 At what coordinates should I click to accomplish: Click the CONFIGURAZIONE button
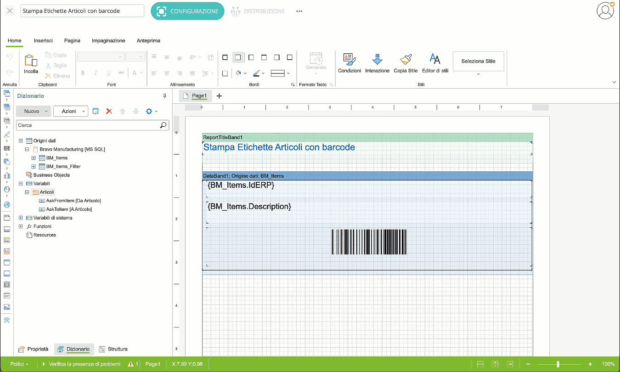point(187,11)
